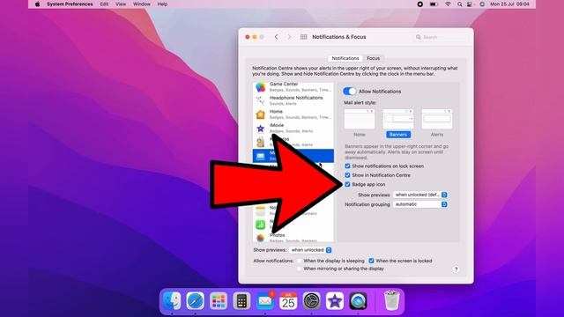The image size is (564, 317).
Task: Open Notification grouping dropdown
Action: pyautogui.click(x=420, y=204)
